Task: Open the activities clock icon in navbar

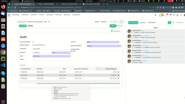Action: (x=170, y=15)
